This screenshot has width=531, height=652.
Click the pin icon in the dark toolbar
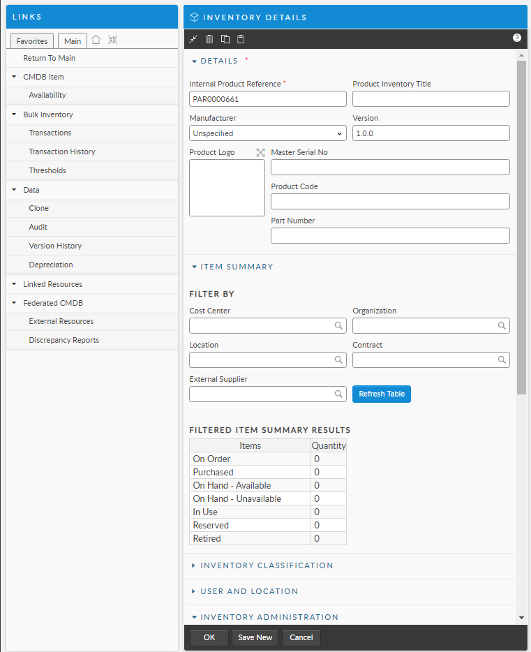[x=194, y=39]
